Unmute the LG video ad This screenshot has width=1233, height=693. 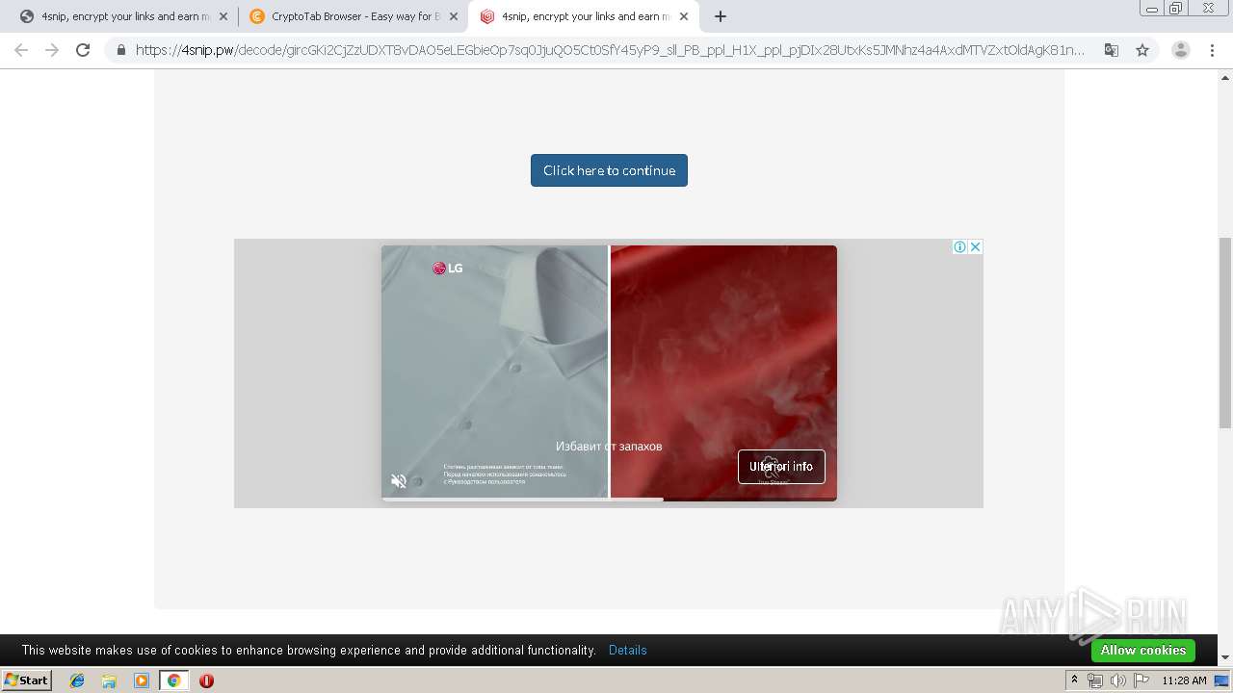pos(399,481)
